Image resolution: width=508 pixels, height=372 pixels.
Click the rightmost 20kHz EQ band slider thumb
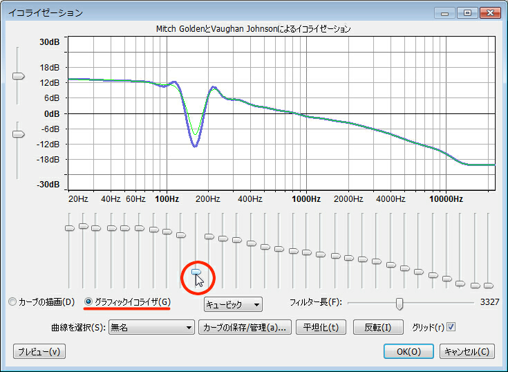pos(489,286)
